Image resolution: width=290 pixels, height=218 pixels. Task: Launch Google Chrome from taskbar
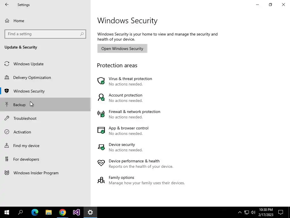pyautogui.click(x=63, y=212)
